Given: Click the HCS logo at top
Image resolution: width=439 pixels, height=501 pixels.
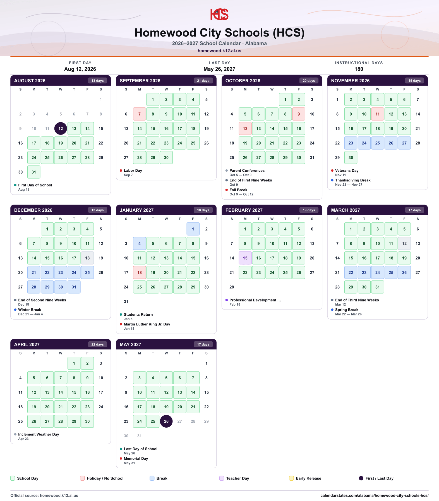Looking at the screenshot, I should coord(219,15).
